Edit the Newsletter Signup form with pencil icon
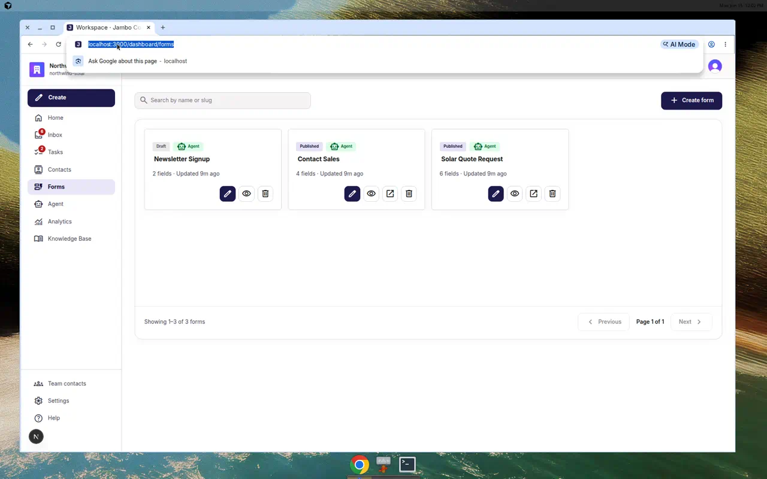The height and width of the screenshot is (479, 767). [x=228, y=193]
